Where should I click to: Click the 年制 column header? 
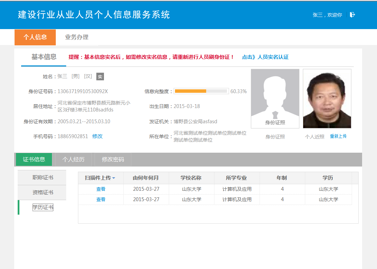[x=282, y=178]
